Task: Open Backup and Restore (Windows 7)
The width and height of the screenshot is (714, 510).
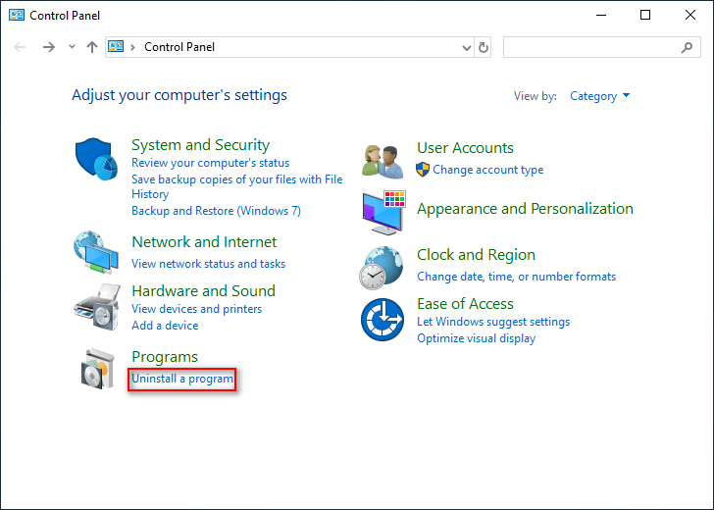Action: (216, 211)
